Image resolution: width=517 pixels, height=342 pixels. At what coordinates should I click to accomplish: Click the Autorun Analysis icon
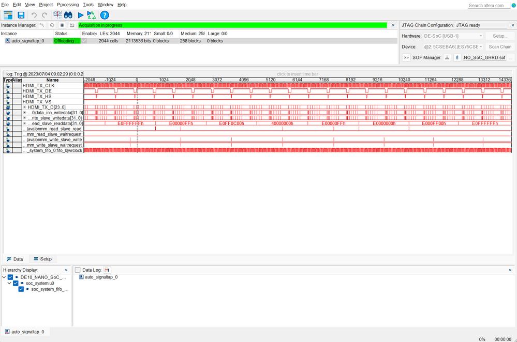pos(91,15)
